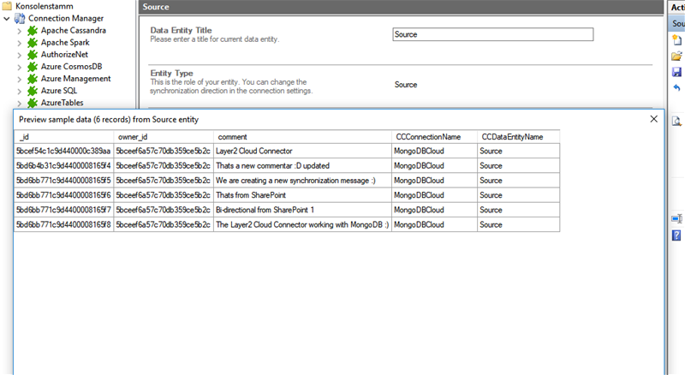Select the 'Thats from SharePoint' comment cell
This screenshot has height=375, width=685.
pos(300,195)
